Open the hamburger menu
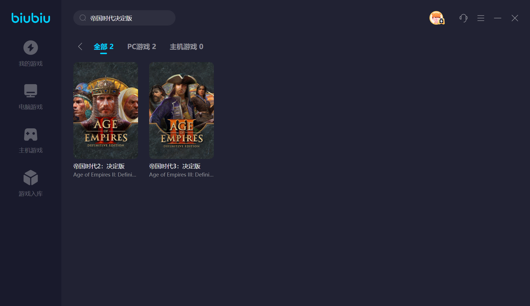The image size is (530, 306). click(x=481, y=18)
